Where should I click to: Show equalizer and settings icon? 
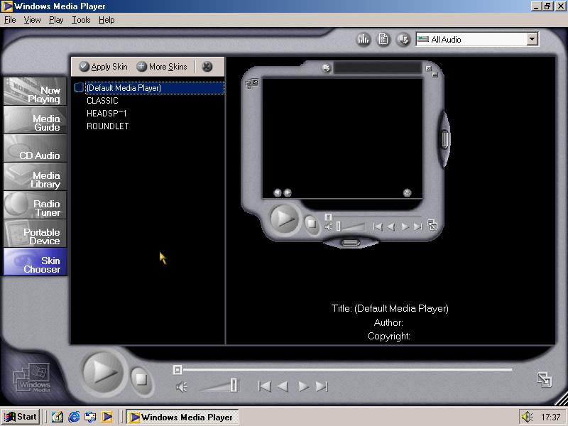click(x=364, y=40)
